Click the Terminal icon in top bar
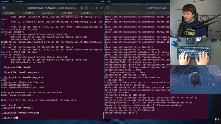The height and width of the screenshot is (124, 221). pyautogui.click(x=14, y=1)
